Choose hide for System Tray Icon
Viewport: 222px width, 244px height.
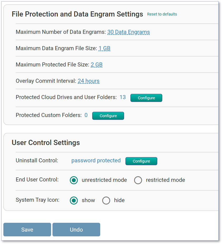(x=106, y=200)
